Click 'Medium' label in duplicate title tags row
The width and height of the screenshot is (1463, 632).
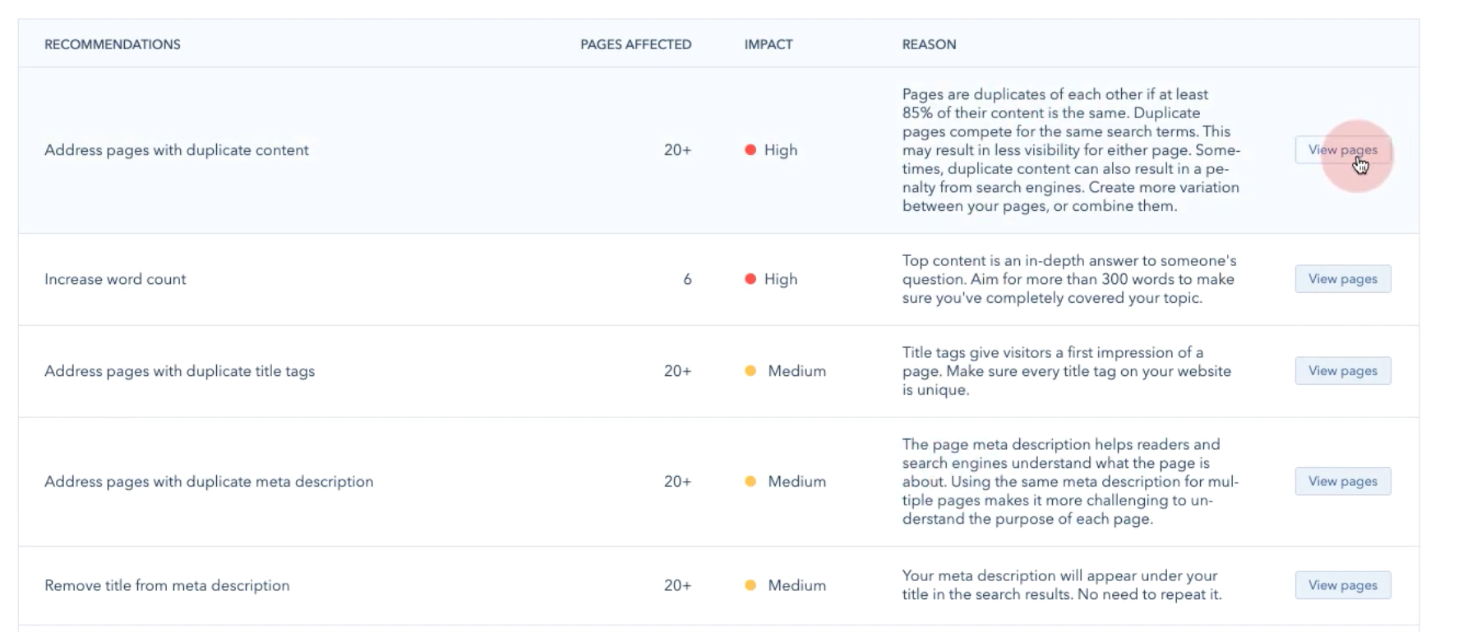tap(797, 371)
